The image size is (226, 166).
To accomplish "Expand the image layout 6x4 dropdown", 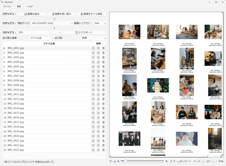I will 100,23.
